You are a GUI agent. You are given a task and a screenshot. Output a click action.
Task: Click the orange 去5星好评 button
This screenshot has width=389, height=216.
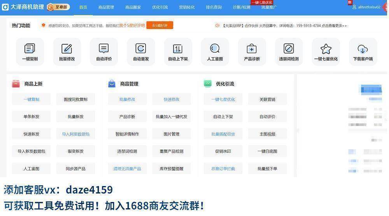point(159,25)
